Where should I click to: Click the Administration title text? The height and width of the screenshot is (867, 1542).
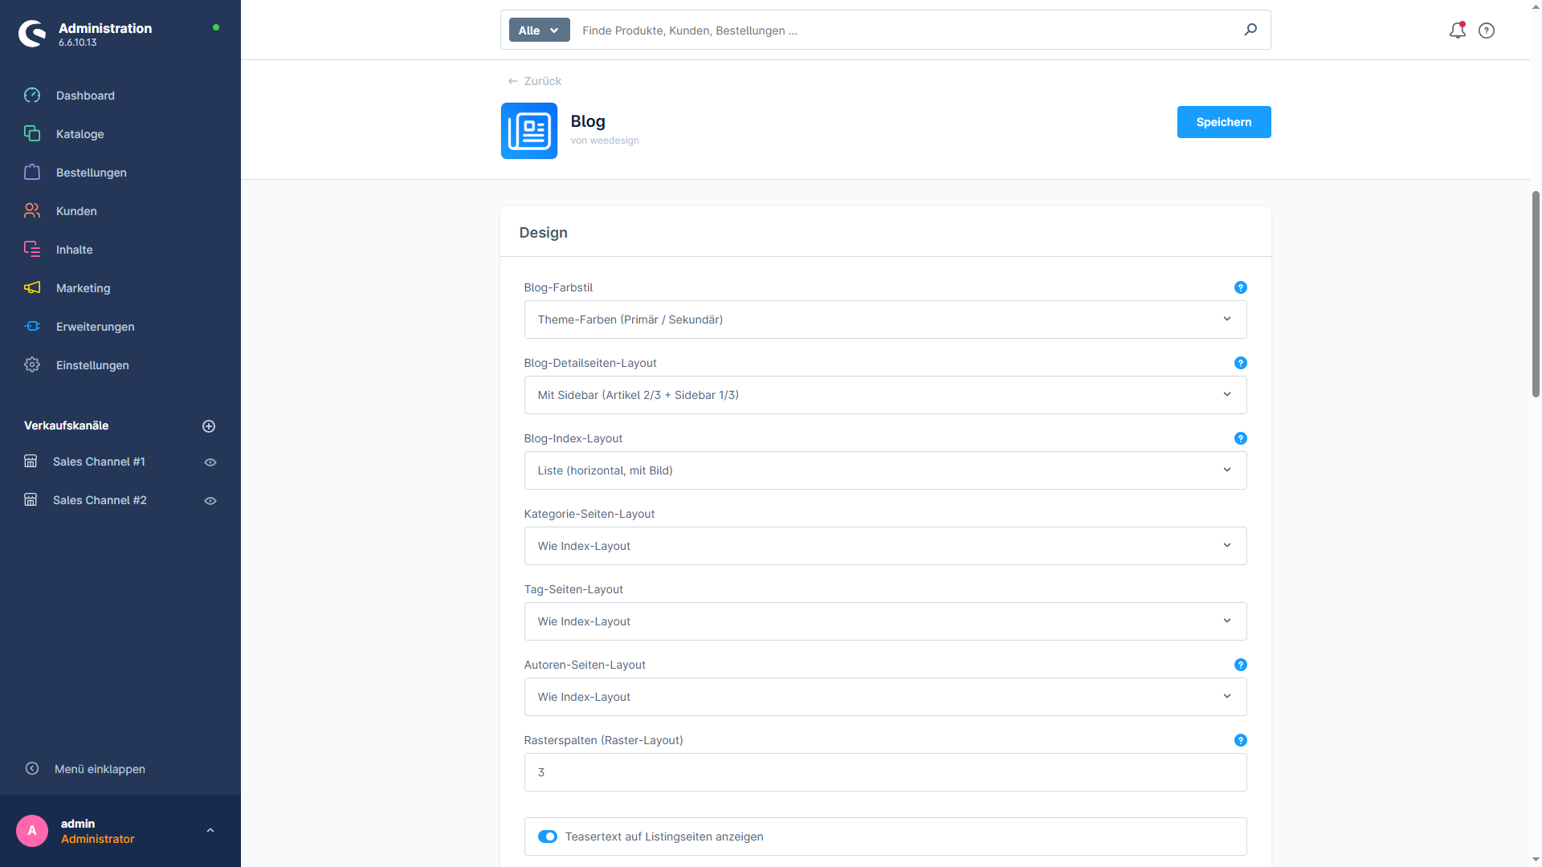point(105,28)
